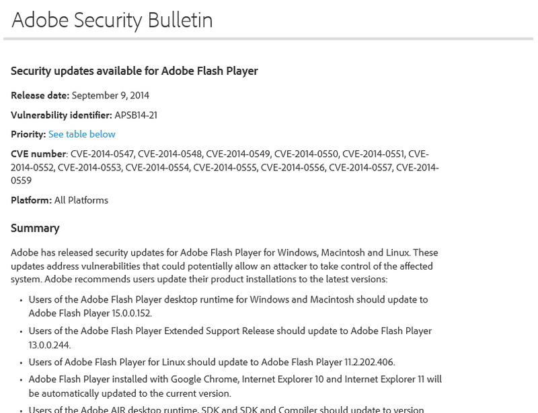Click the "Release date:" label
The width and height of the screenshot is (538, 413).
(x=40, y=96)
